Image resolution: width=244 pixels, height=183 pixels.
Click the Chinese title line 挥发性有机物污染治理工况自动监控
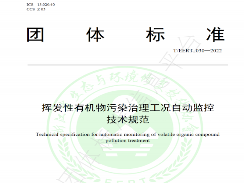tap(128, 108)
